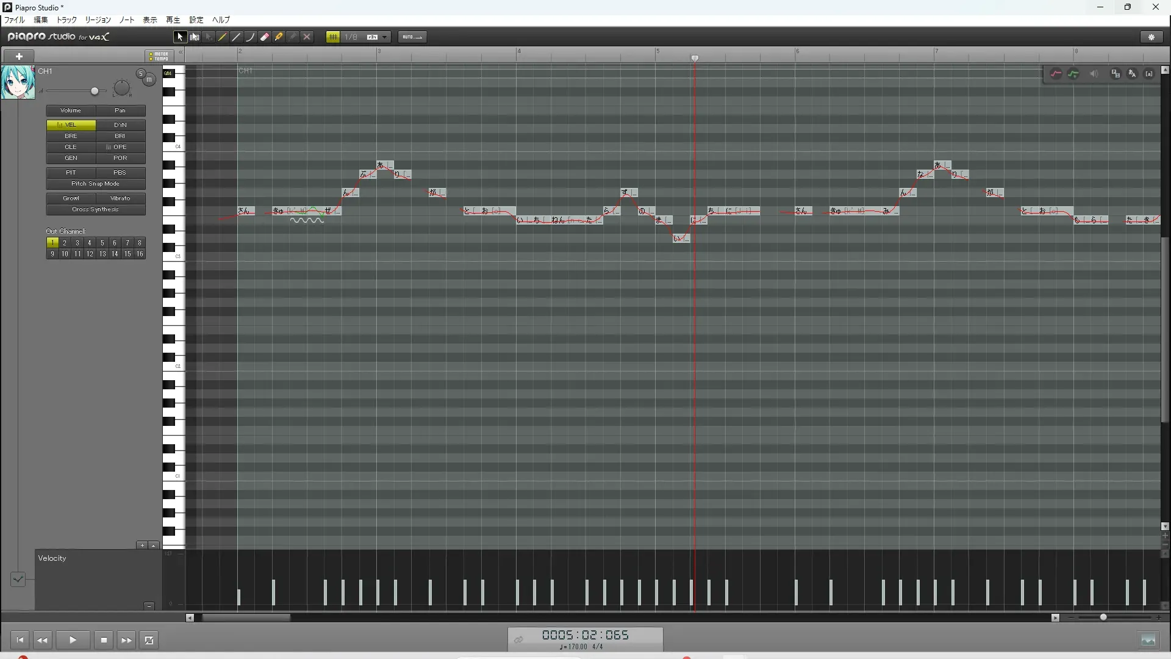Select the Eraser tool
This screenshot has width=1171, height=659.
tap(265, 37)
